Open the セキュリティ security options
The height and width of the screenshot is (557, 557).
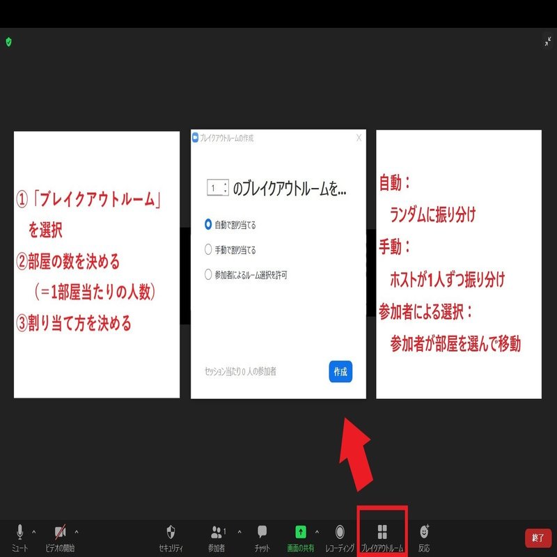tap(170, 533)
